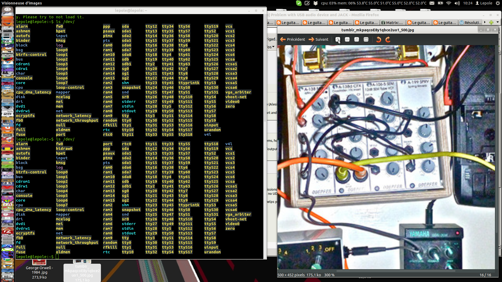Viewport: 502px width, 282px height.
Task: Open new Firefox tab with plus icon
Action: click(x=491, y=22)
